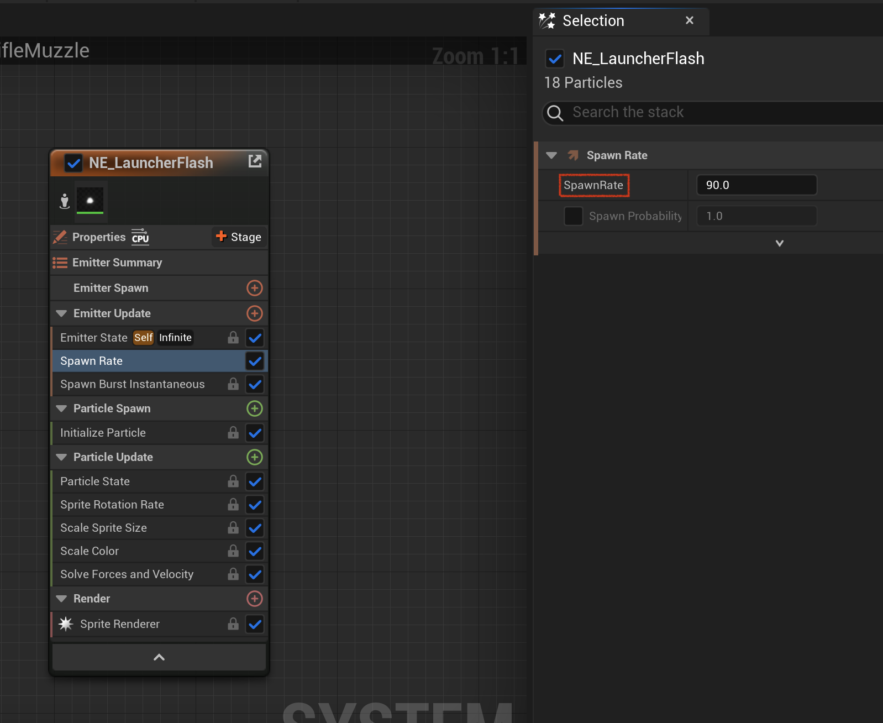883x723 pixels.
Task: Select Solve Forces and Velocity module
Action: coord(159,574)
